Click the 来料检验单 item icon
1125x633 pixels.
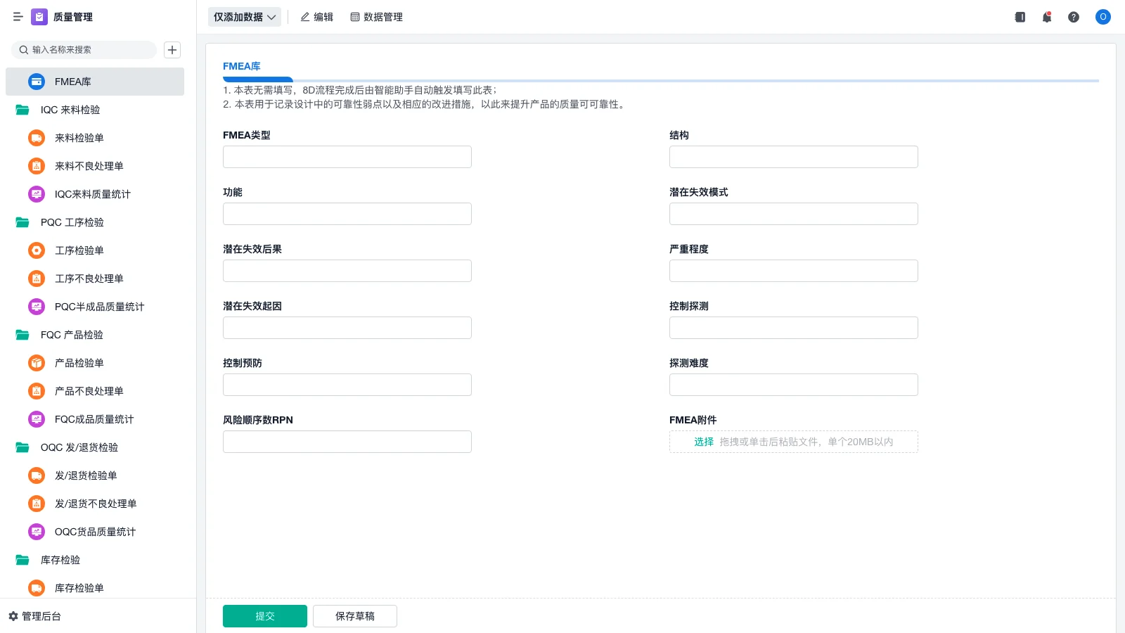[36, 138]
